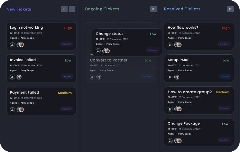This screenshot has height=152, width=240.
Task: Click assign-user icon on Payment Failed ticket
Action: click(x=12, y=110)
